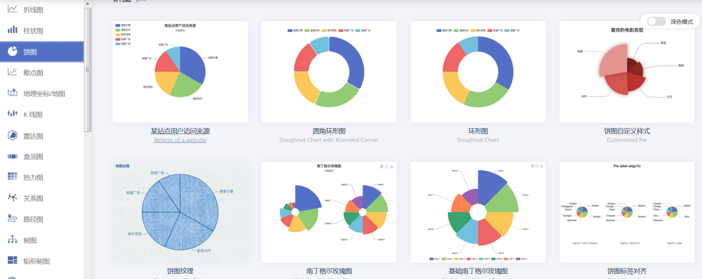
Task: Click Doughnut Chart with Rounded Corner subtitle
Action: 329,140
